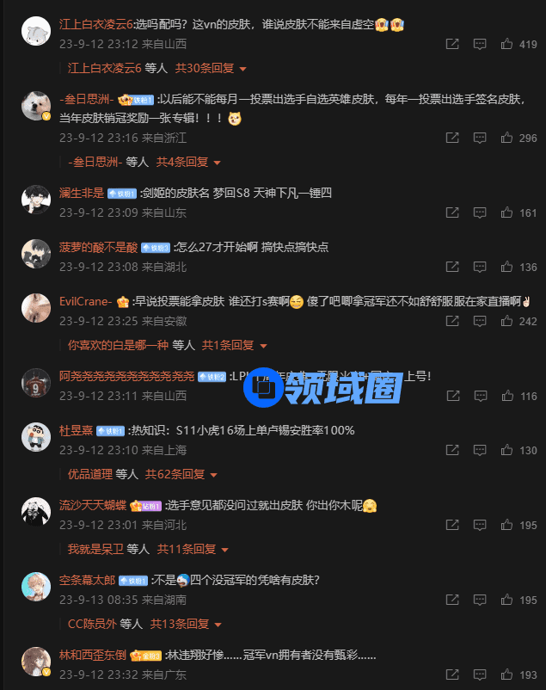Expand the 共13条回复 replies
This screenshot has height=690, width=546.
click(x=186, y=624)
